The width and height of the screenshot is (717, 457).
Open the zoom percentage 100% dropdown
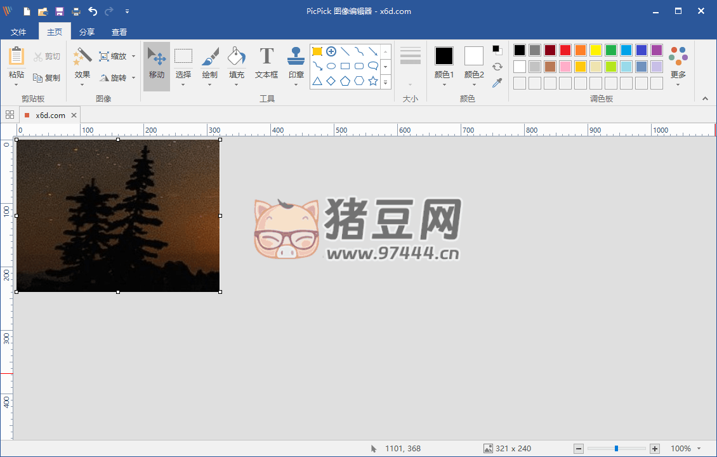[685, 449]
